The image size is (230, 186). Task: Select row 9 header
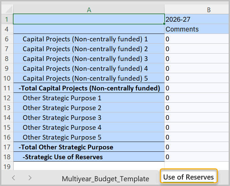pyautogui.click(x=7, y=68)
